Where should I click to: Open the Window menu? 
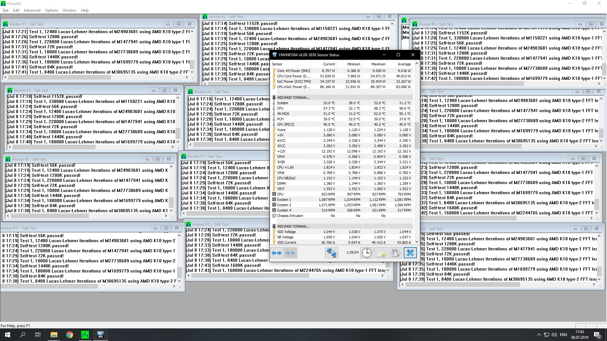pos(69,10)
